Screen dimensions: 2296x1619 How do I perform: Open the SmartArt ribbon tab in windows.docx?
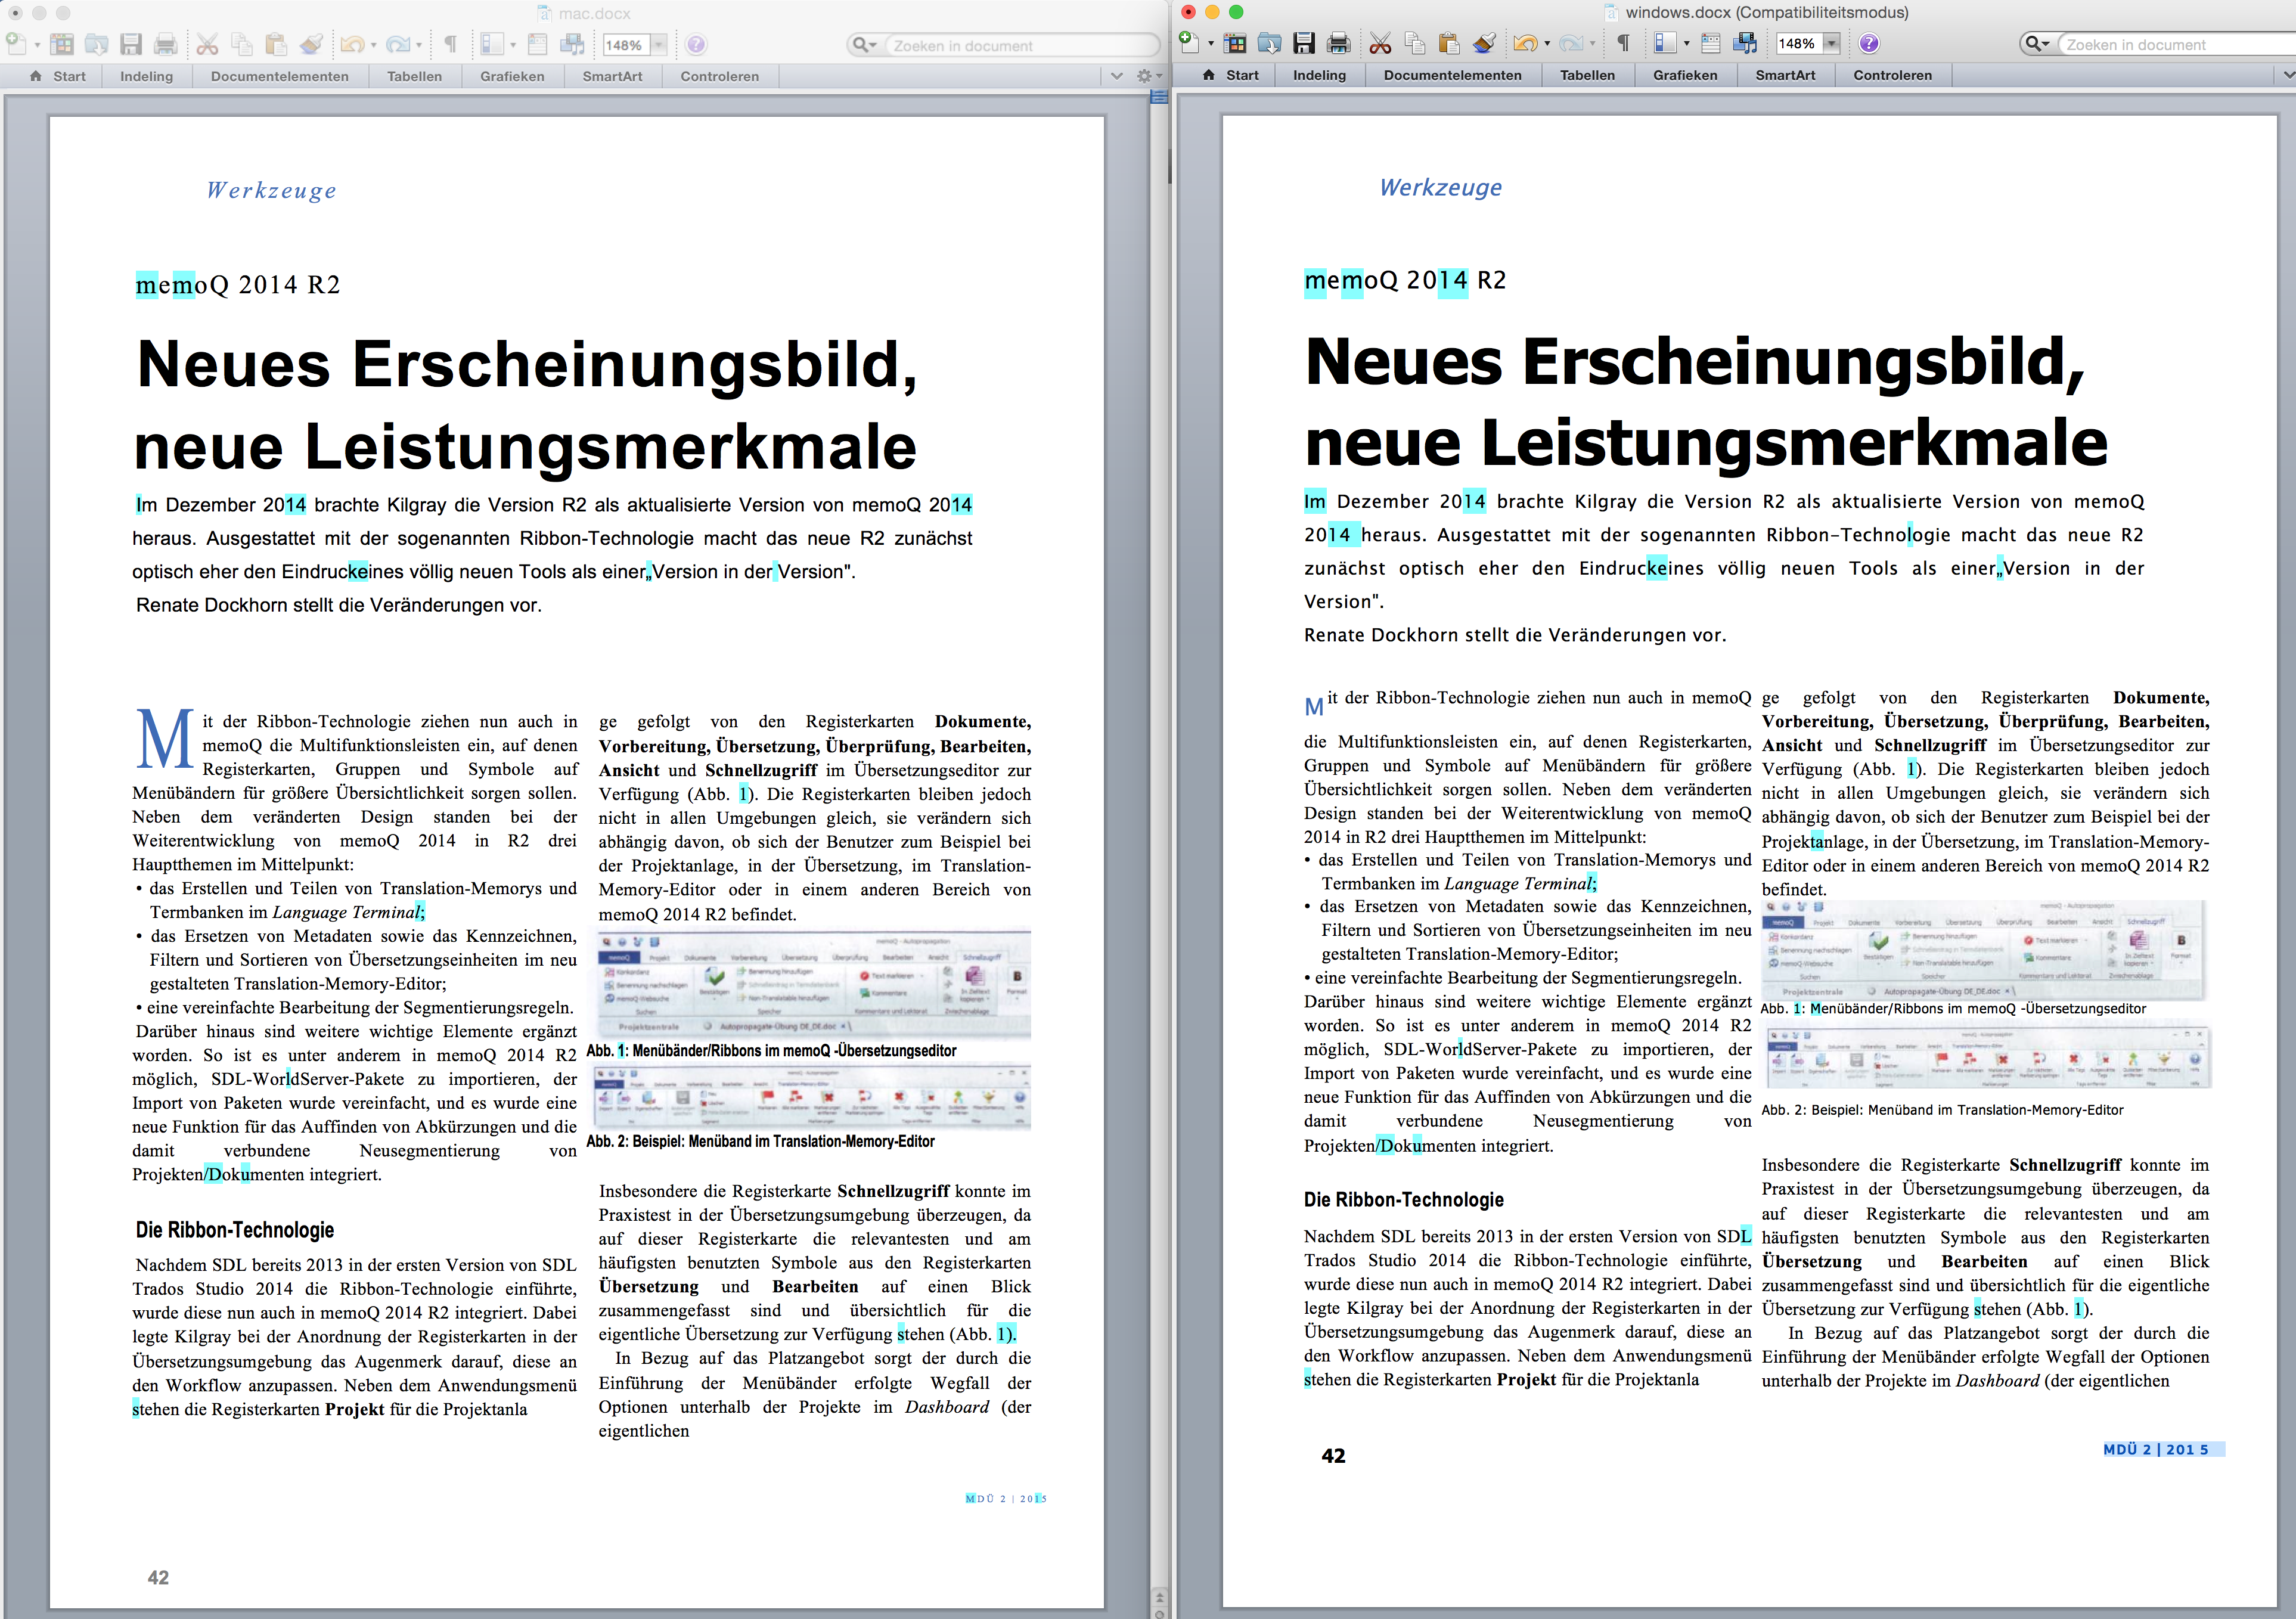pyautogui.click(x=1785, y=75)
